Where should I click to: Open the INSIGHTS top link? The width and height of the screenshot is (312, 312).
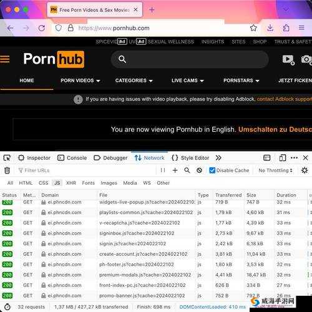[x=213, y=42]
